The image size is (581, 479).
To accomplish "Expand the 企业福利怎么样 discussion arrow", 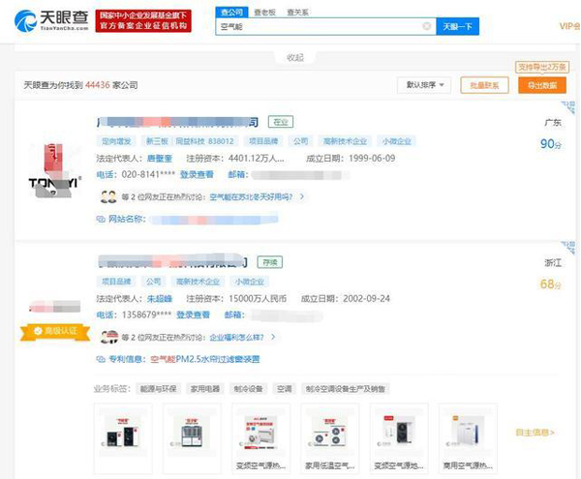I will (x=273, y=337).
